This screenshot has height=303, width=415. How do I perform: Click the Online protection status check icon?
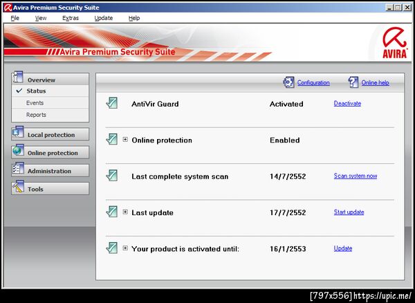click(x=111, y=139)
